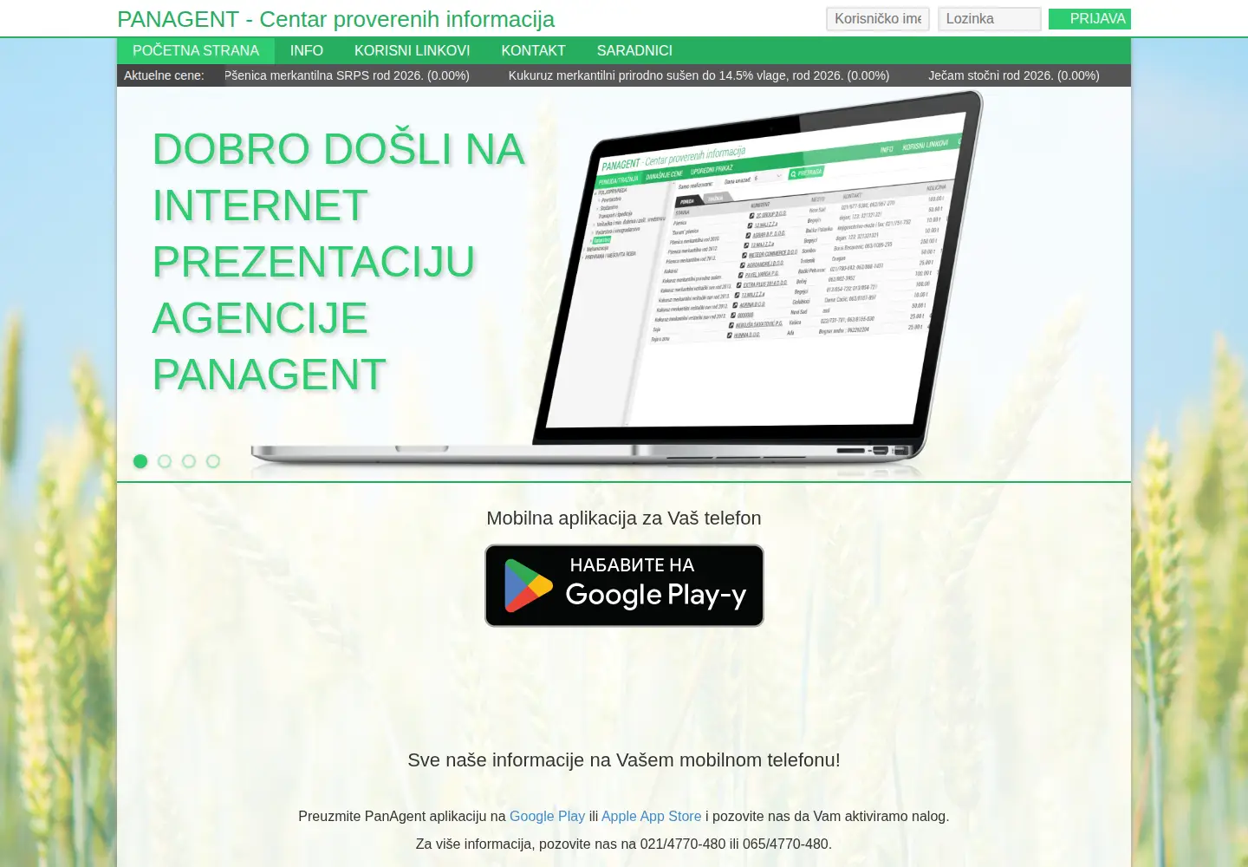Click the Ječam stočni rod 2026 ticker item

pyautogui.click(x=1014, y=75)
